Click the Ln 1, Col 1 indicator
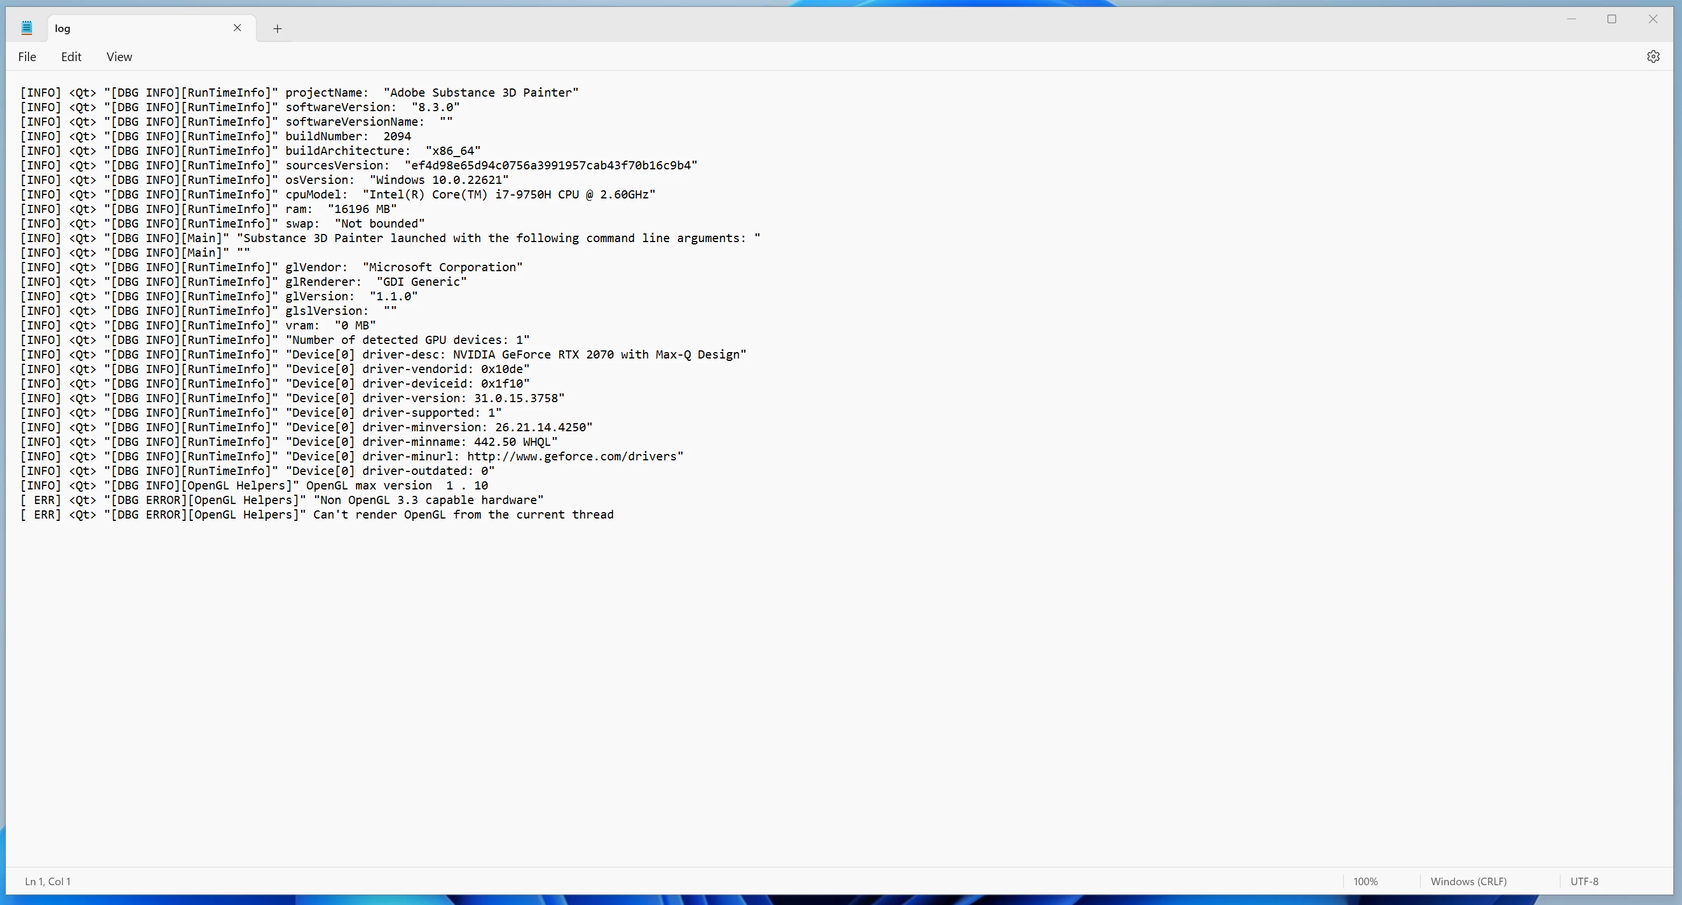Viewport: 1682px width, 905px height. (x=48, y=882)
